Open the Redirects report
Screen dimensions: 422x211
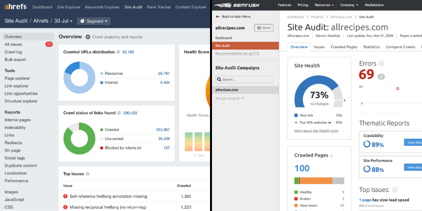[13, 143]
